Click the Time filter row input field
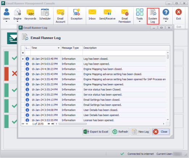Viewport: 189px width, 158px height. pos(46,53)
